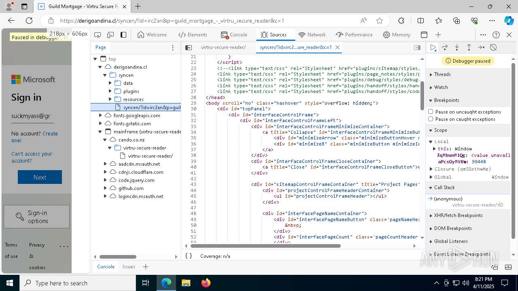This screenshot has height=291, width=518.
Task: Step out of current function
Action: (469, 47)
